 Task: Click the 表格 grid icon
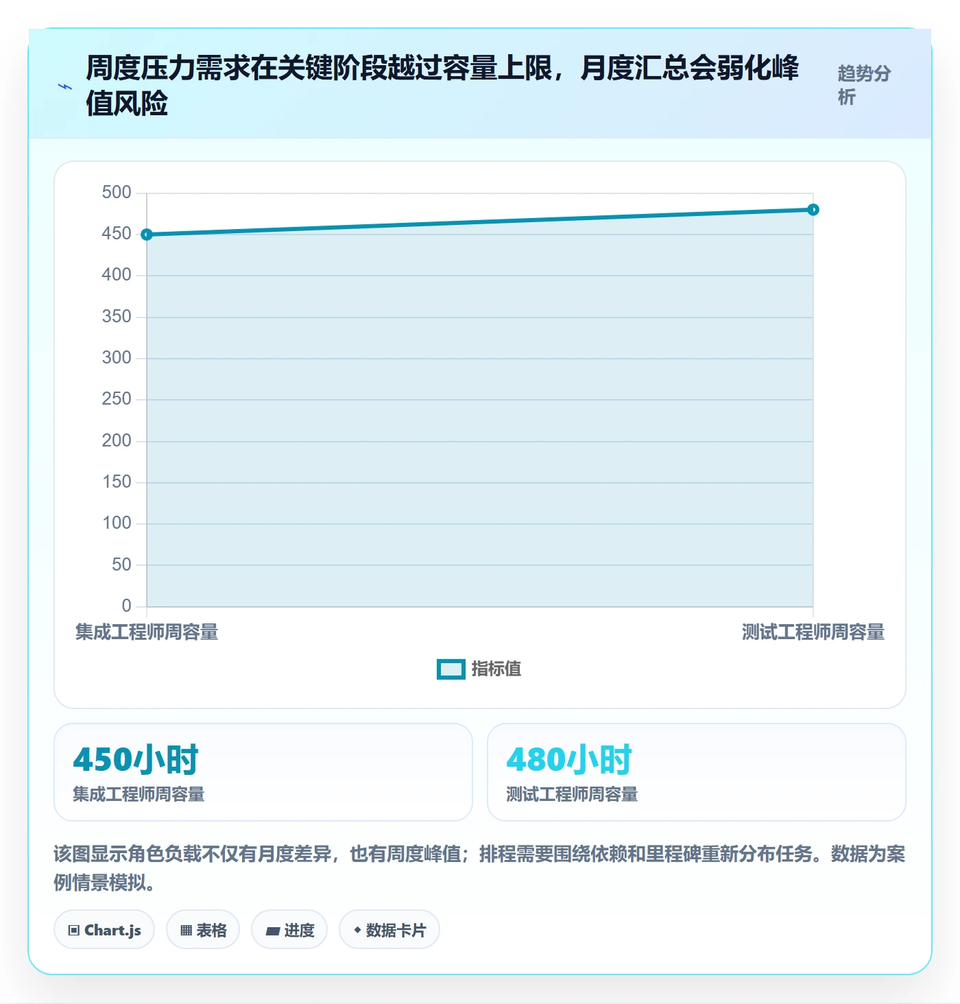pos(186,931)
